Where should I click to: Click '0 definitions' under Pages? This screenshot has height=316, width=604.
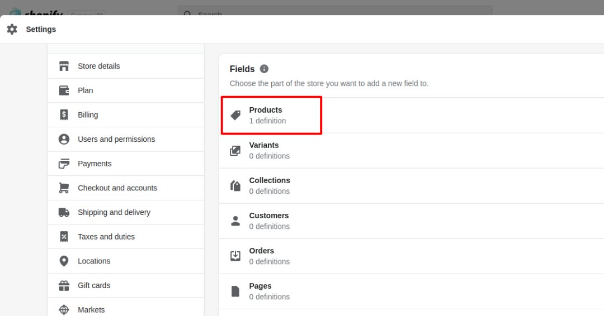(269, 297)
